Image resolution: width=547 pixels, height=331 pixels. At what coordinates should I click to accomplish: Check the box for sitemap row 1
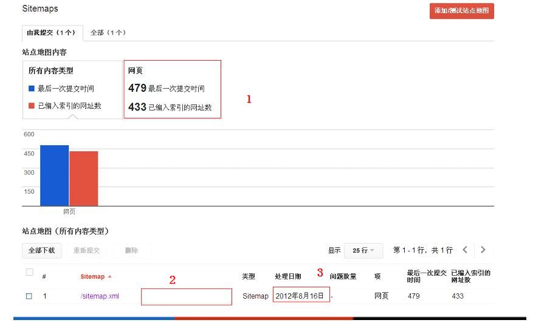tap(29, 296)
